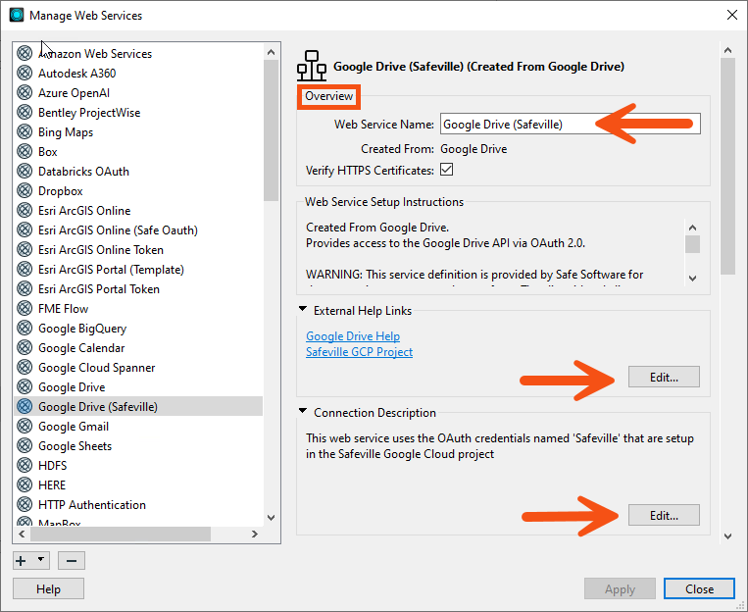Click details panel scroll-up arrow
Viewport: 748px width, 612px height.
tap(727, 50)
